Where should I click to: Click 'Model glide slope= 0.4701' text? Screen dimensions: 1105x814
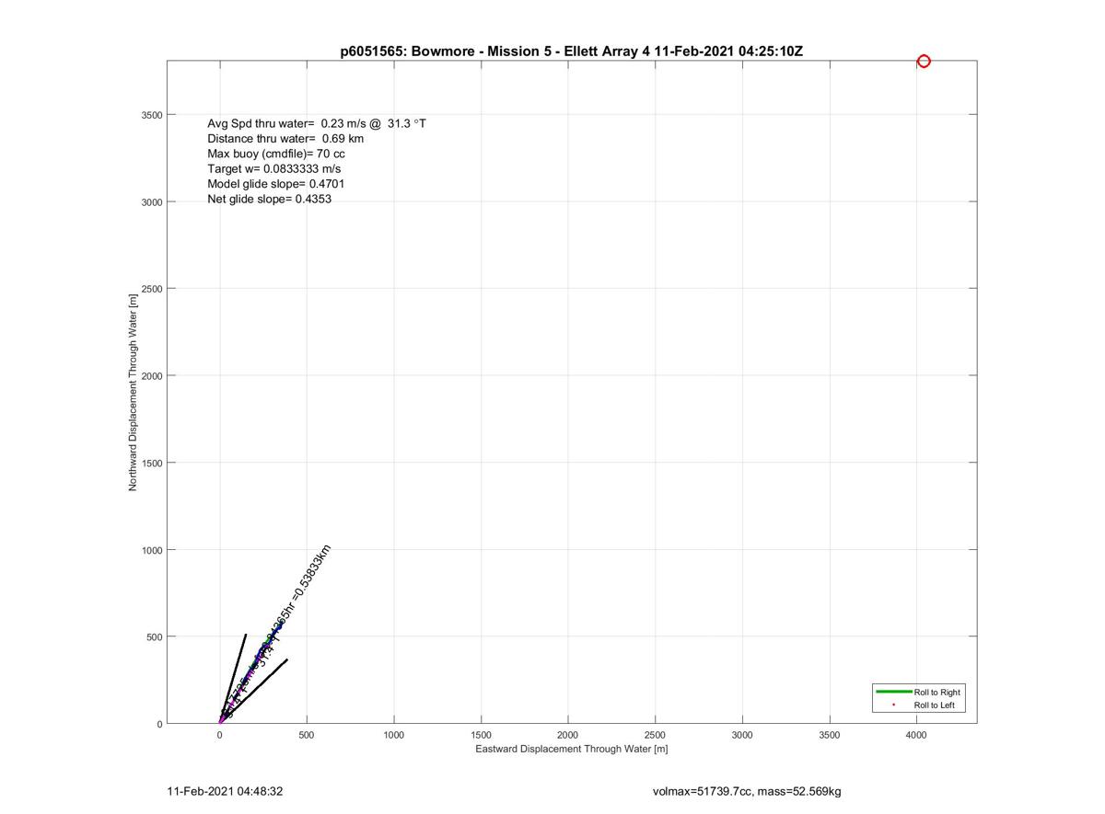(276, 184)
